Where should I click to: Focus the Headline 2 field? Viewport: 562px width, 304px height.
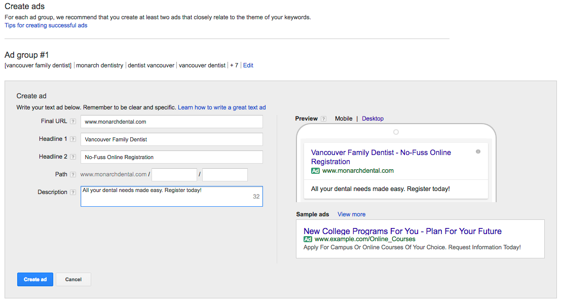tap(172, 157)
